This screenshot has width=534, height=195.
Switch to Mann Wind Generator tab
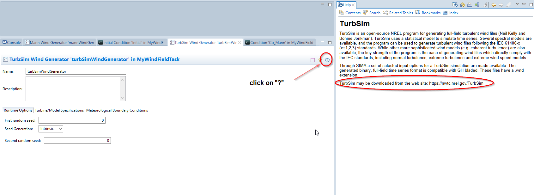pos(60,42)
